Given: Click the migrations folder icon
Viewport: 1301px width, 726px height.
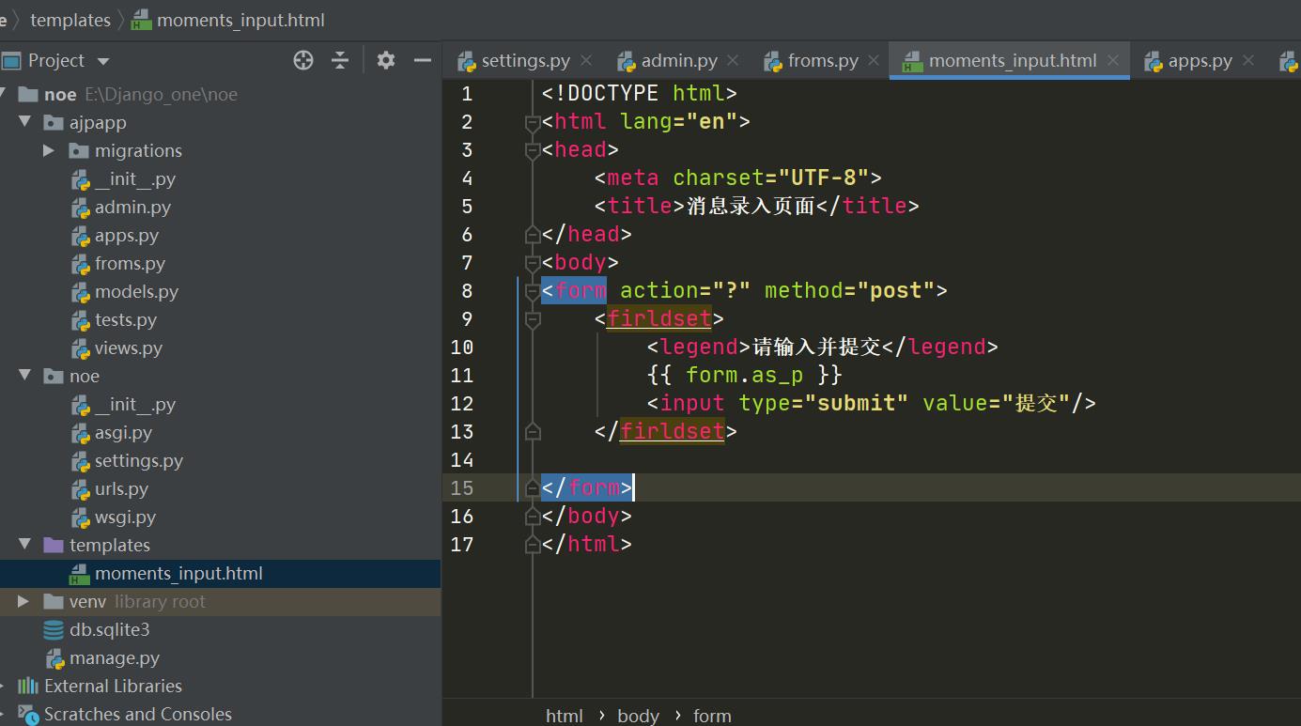Looking at the screenshot, I should [x=79, y=150].
